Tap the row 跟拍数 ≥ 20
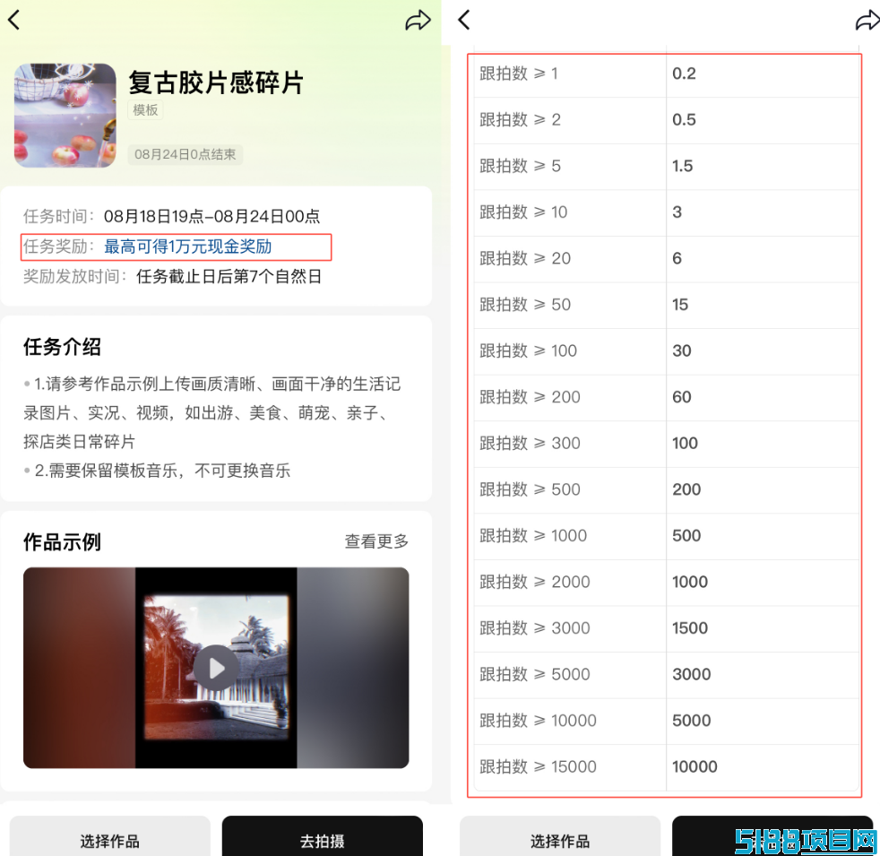The height and width of the screenshot is (856, 880). 667,259
